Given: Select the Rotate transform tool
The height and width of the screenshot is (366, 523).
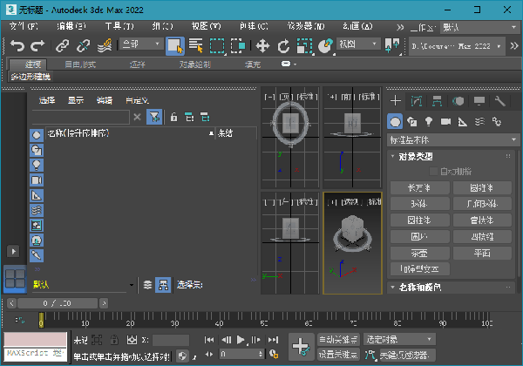Looking at the screenshot, I should point(284,45).
